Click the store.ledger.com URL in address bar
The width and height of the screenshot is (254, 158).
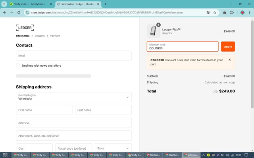pyautogui.click(x=107, y=13)
